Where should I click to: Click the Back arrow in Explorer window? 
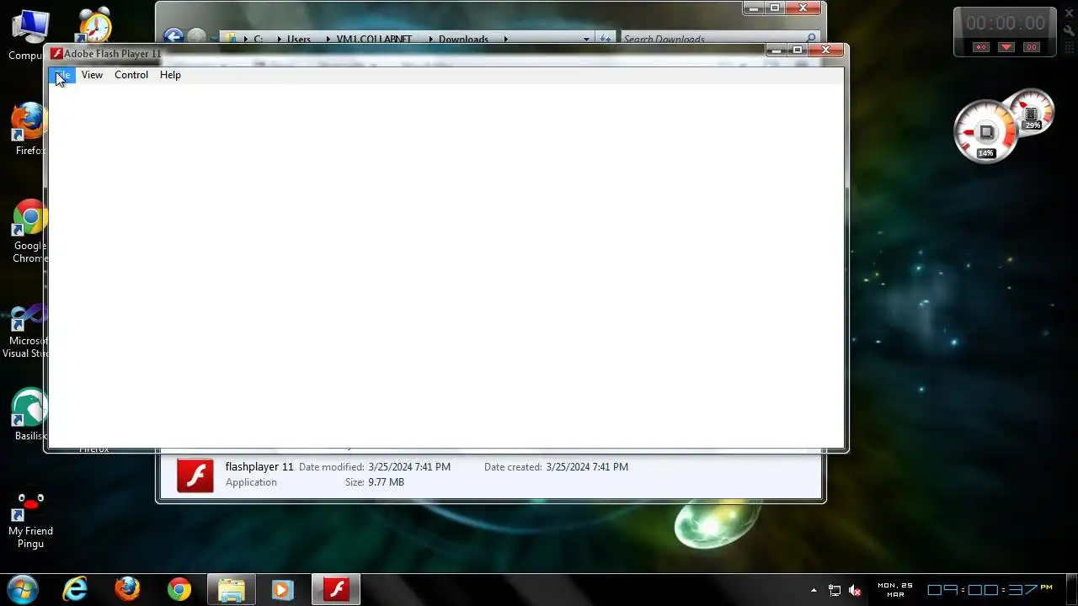coord(173,37)
